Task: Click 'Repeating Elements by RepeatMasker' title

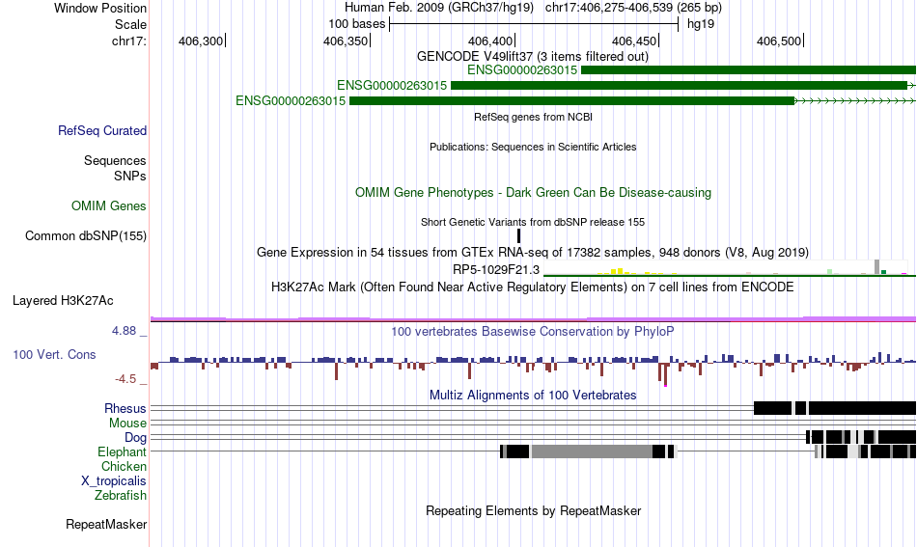Action: pos(534,510)
